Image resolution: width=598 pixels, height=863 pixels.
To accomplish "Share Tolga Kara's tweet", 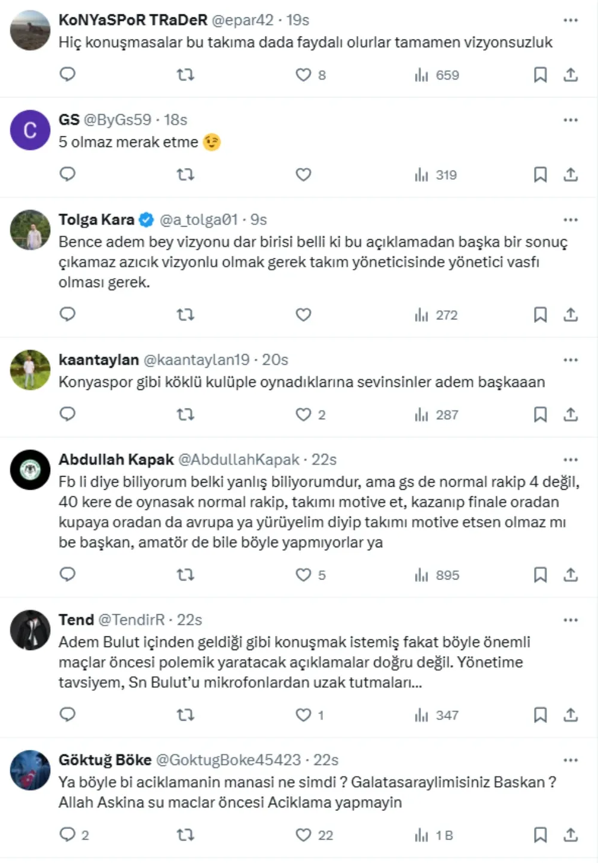I will click(x=570, y=315).
